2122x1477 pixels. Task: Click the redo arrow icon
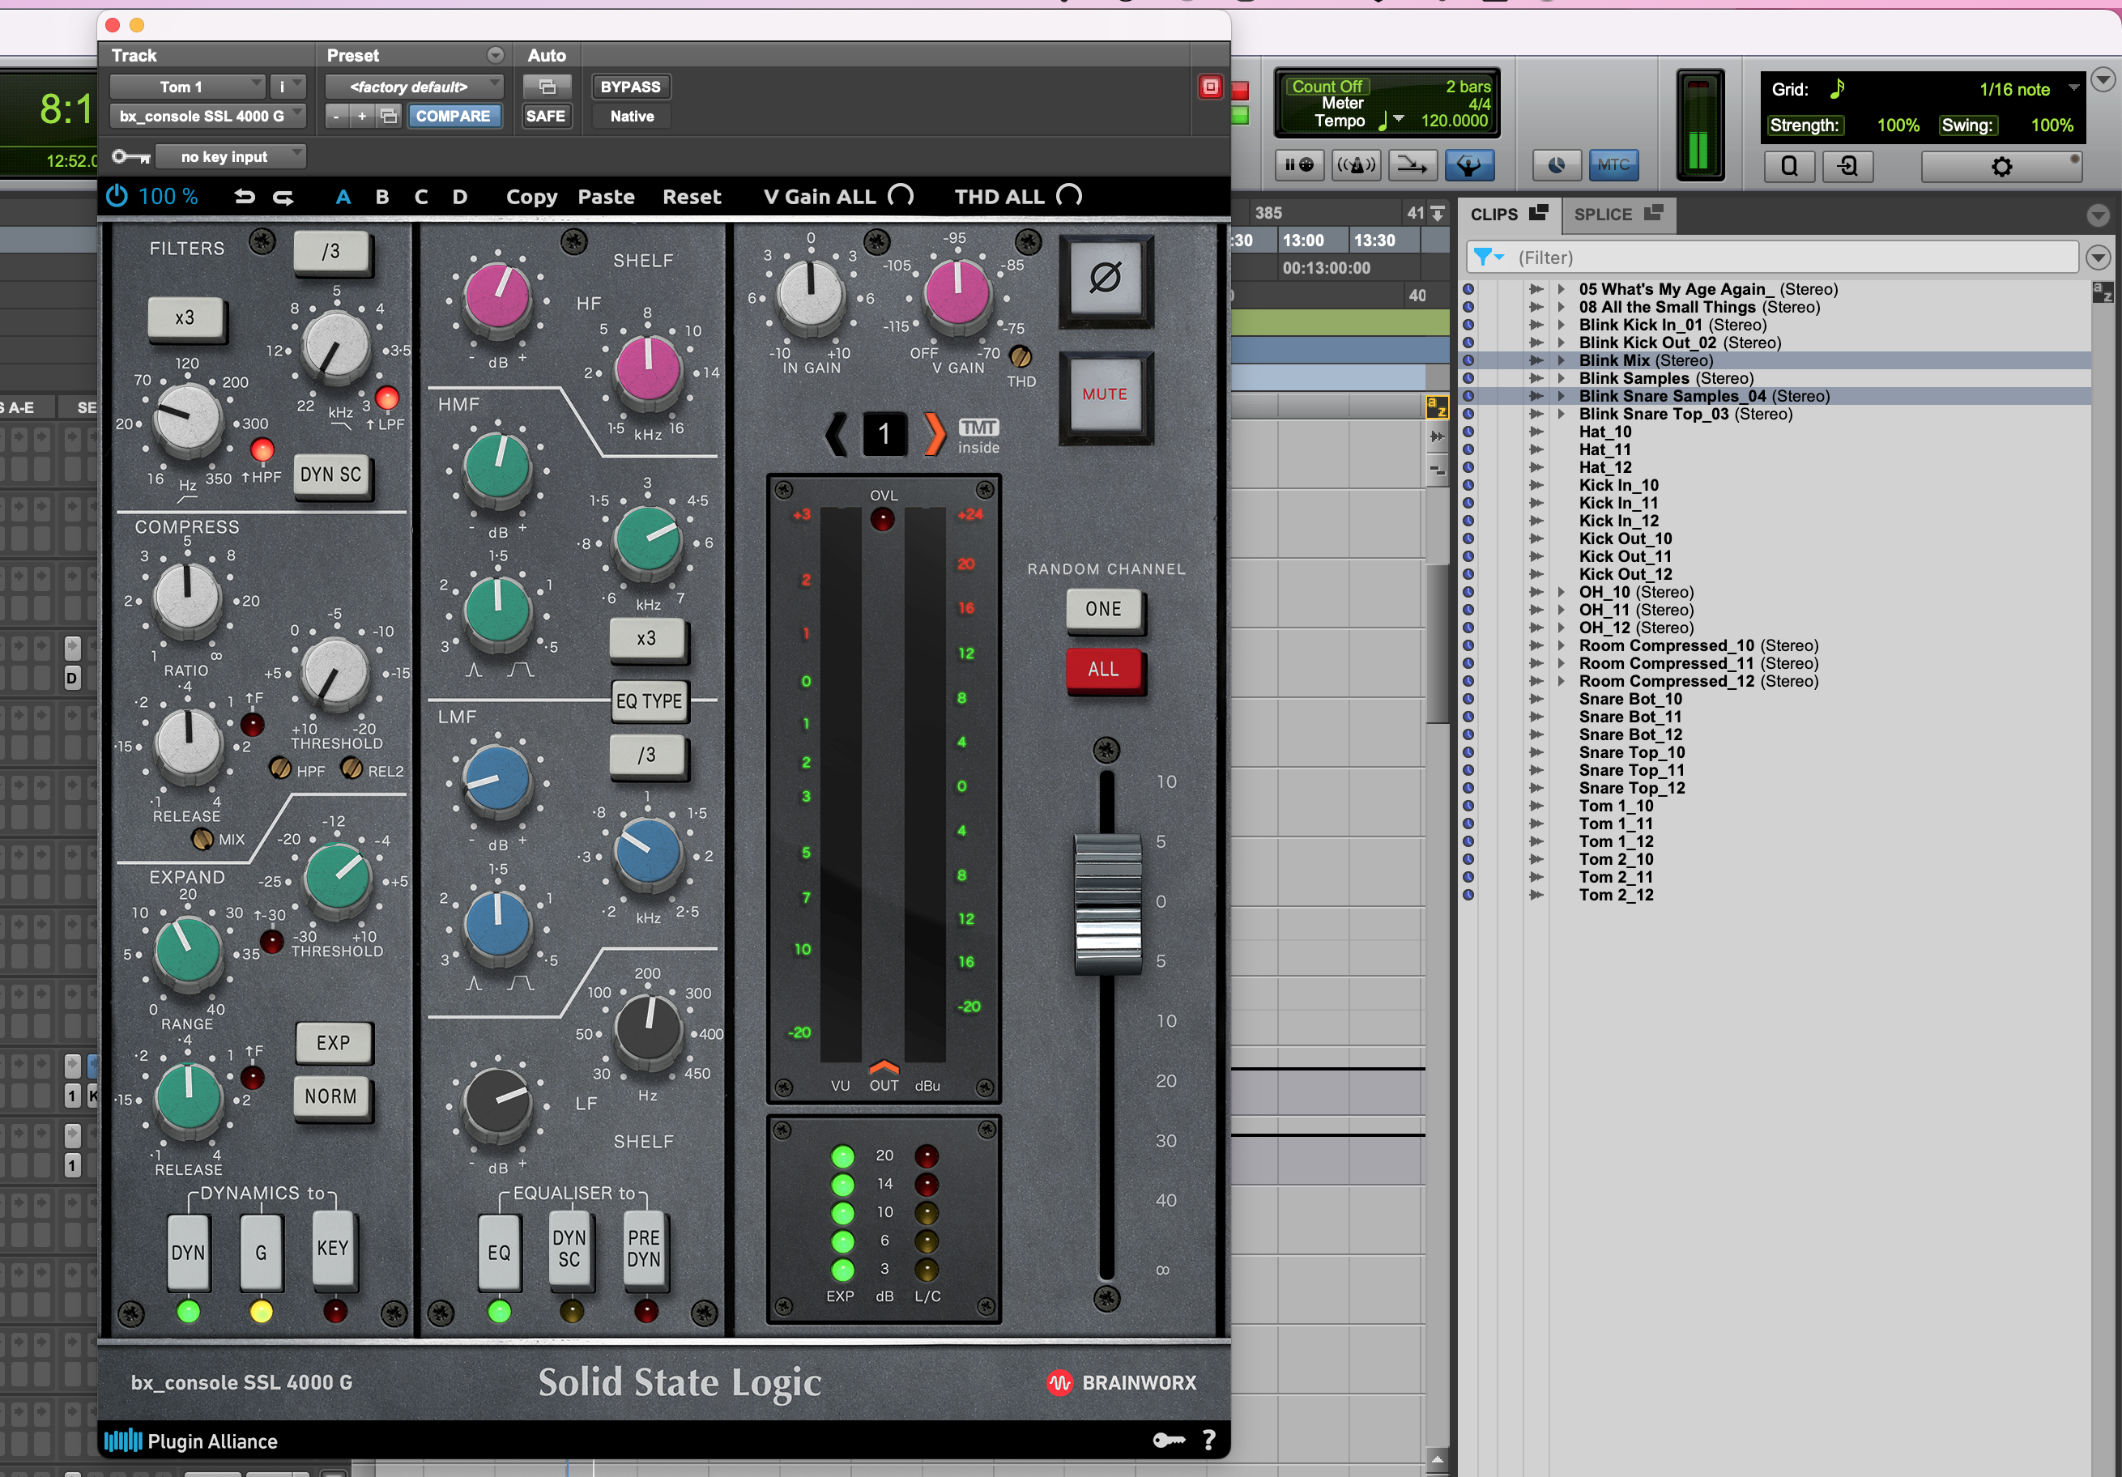pos(283,196)
